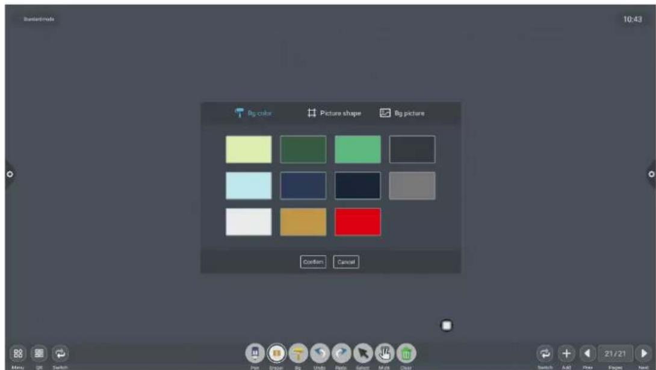
Task: Pick the tan gold swatch
Action: (303, 222)
